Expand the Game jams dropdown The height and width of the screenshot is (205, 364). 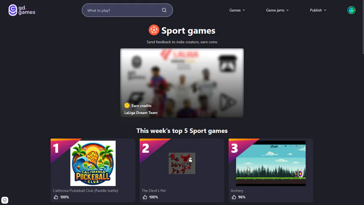pyautogui.click(x=277, y=10)
